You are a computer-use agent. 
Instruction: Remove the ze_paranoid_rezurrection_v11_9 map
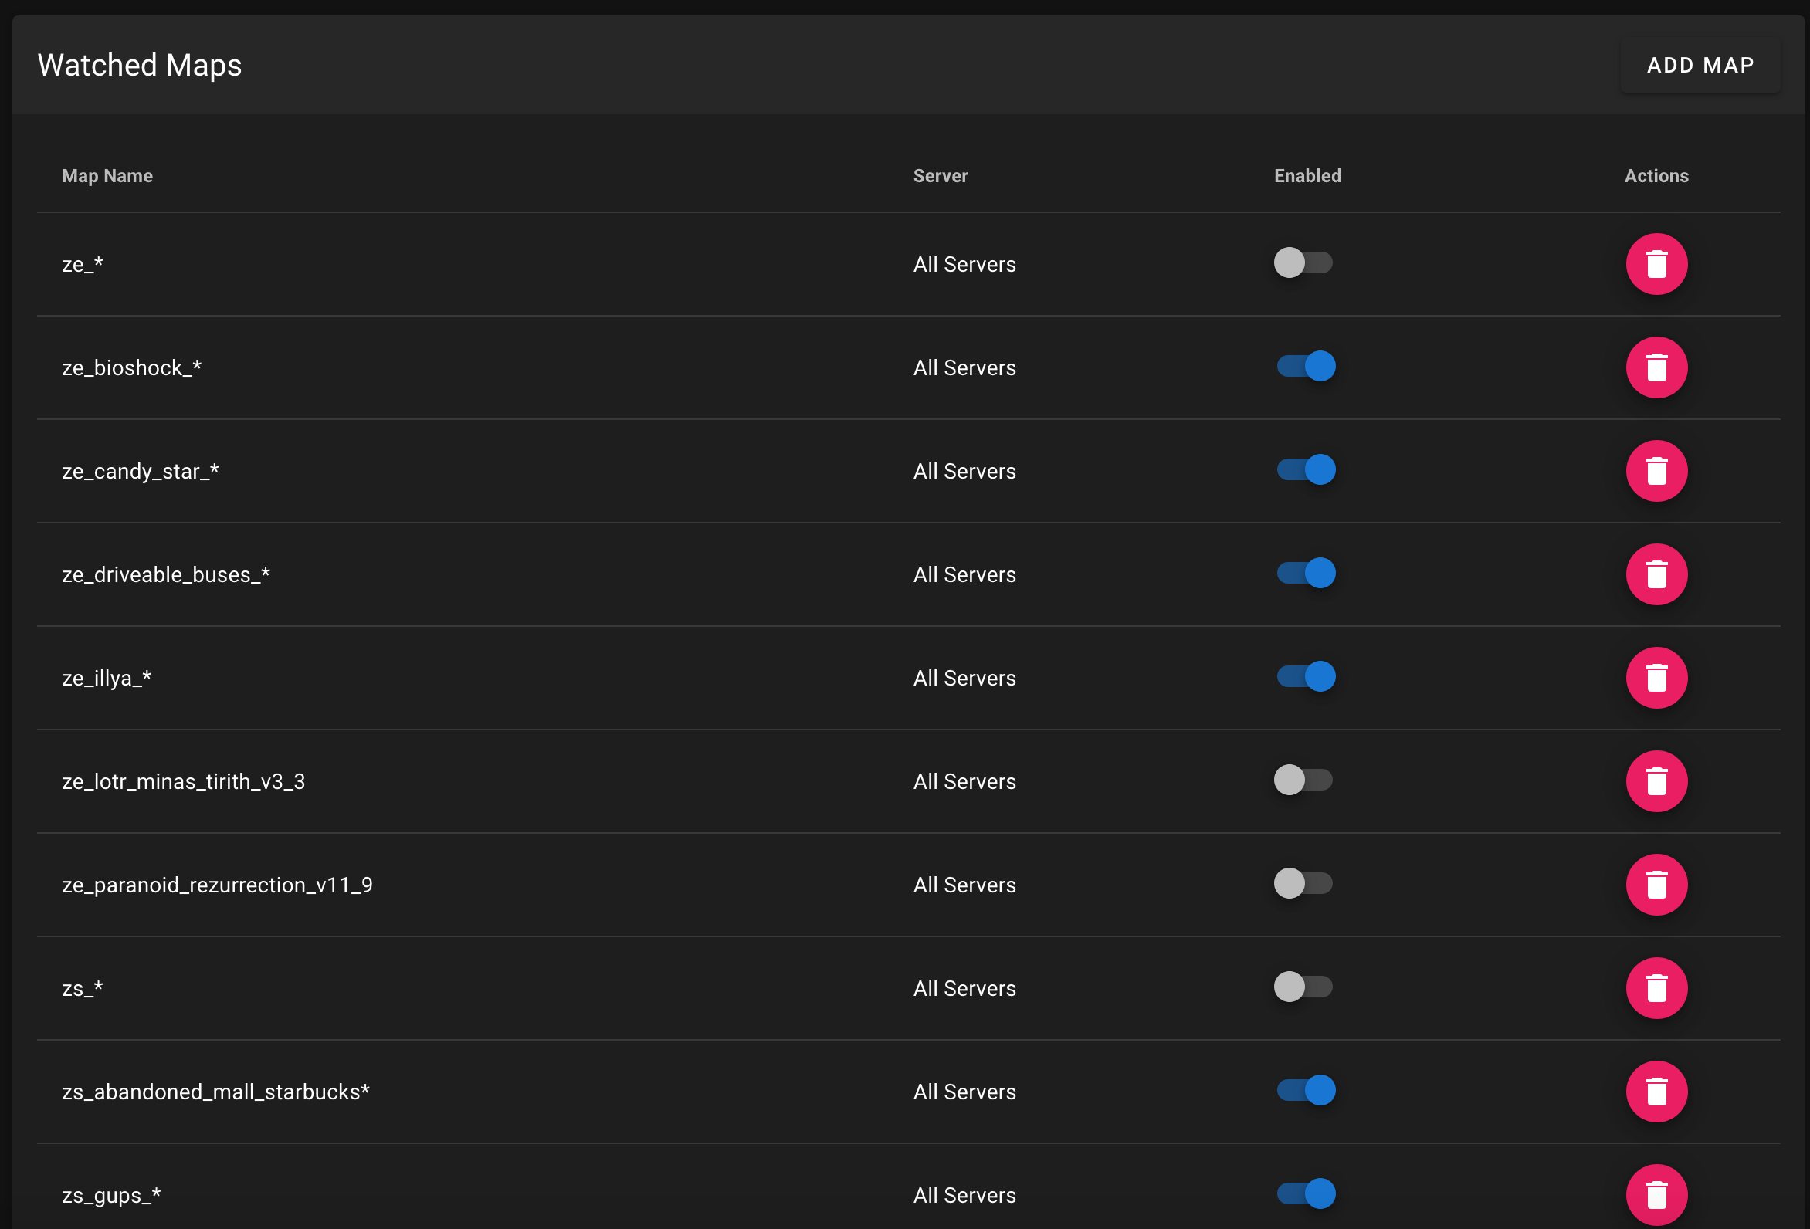click(1656, 885)
